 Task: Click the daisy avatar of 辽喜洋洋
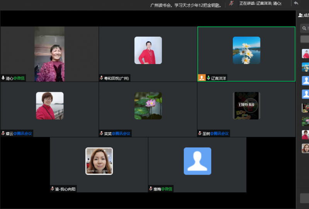(x=246, y=50)
